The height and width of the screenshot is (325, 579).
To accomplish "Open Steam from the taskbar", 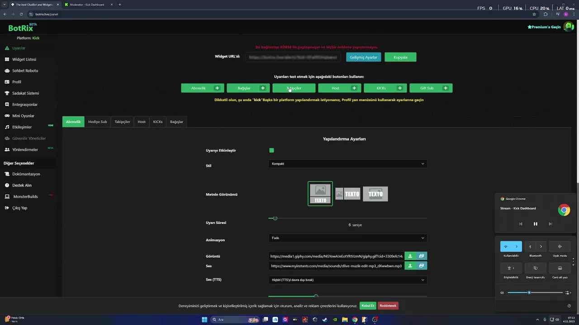I will pyautogui.click(x=325, y=320).
